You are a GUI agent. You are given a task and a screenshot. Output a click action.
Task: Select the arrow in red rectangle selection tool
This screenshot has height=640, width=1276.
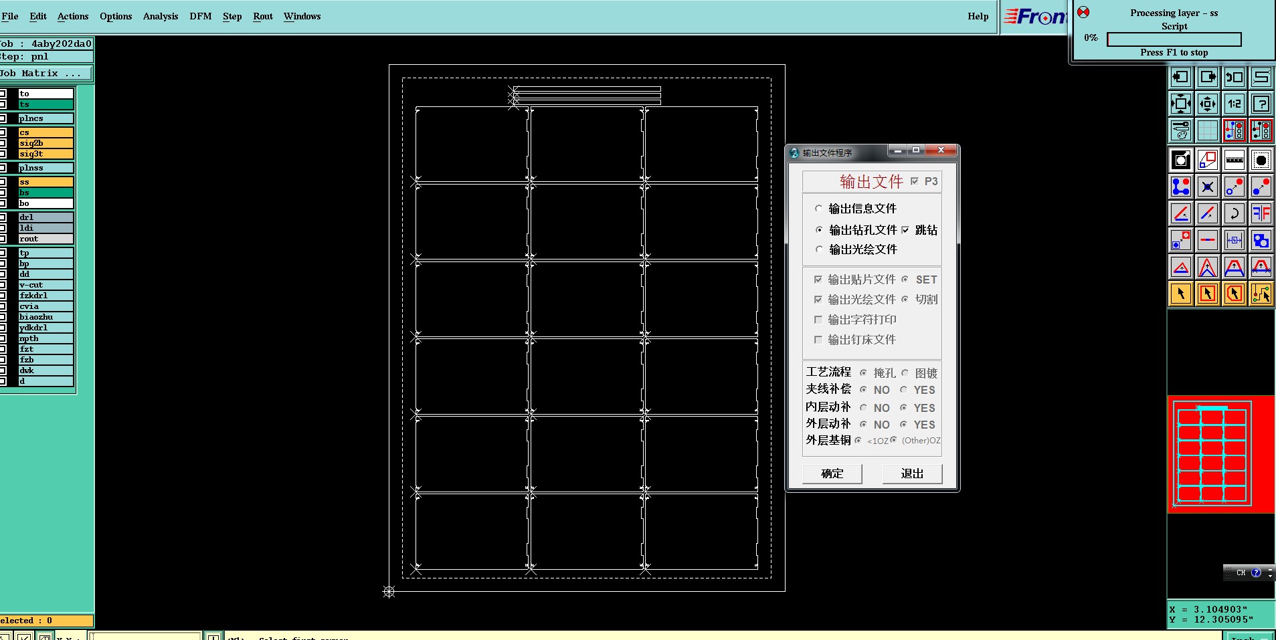point(1208,294)
